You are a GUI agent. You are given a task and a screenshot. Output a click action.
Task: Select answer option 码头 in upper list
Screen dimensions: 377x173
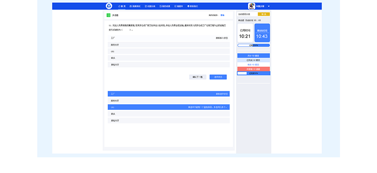[168, 58]
